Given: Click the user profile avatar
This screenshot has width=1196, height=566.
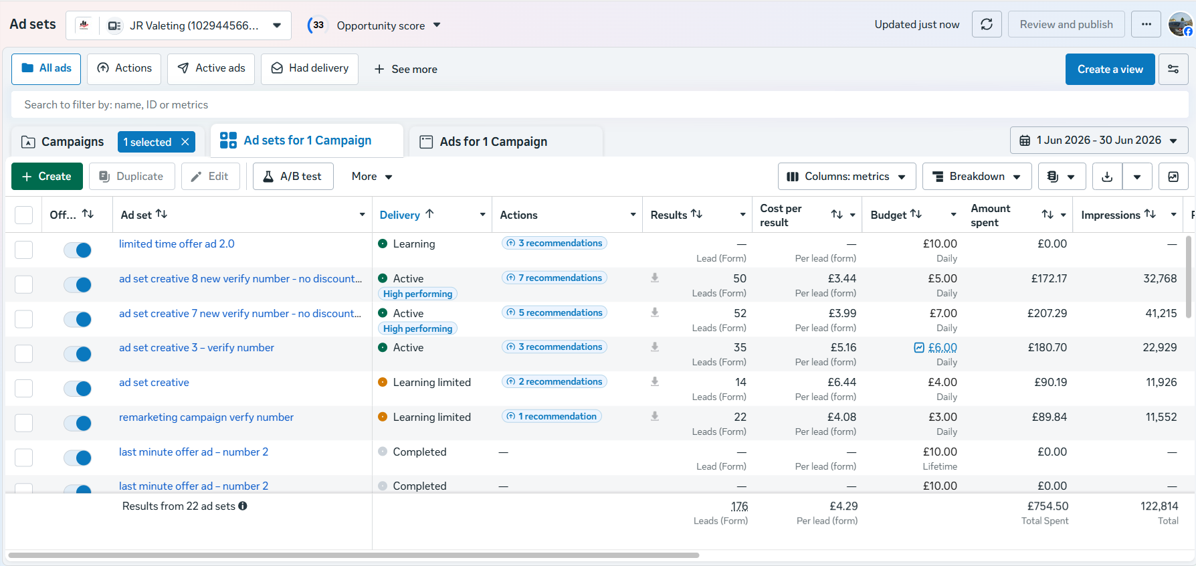Looking at the screenshot, I should pos(1180,25).
